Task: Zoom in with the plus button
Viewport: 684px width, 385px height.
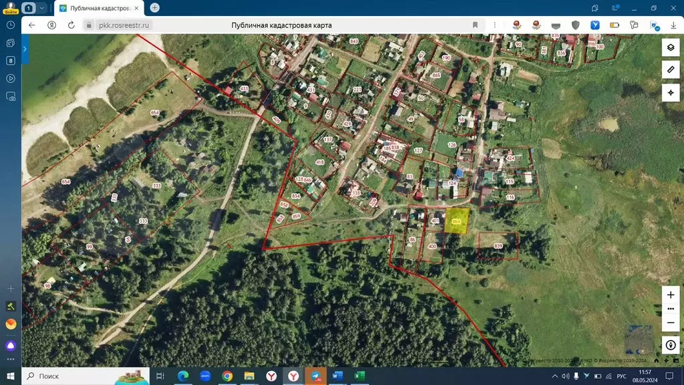Action: click(671, 295)
